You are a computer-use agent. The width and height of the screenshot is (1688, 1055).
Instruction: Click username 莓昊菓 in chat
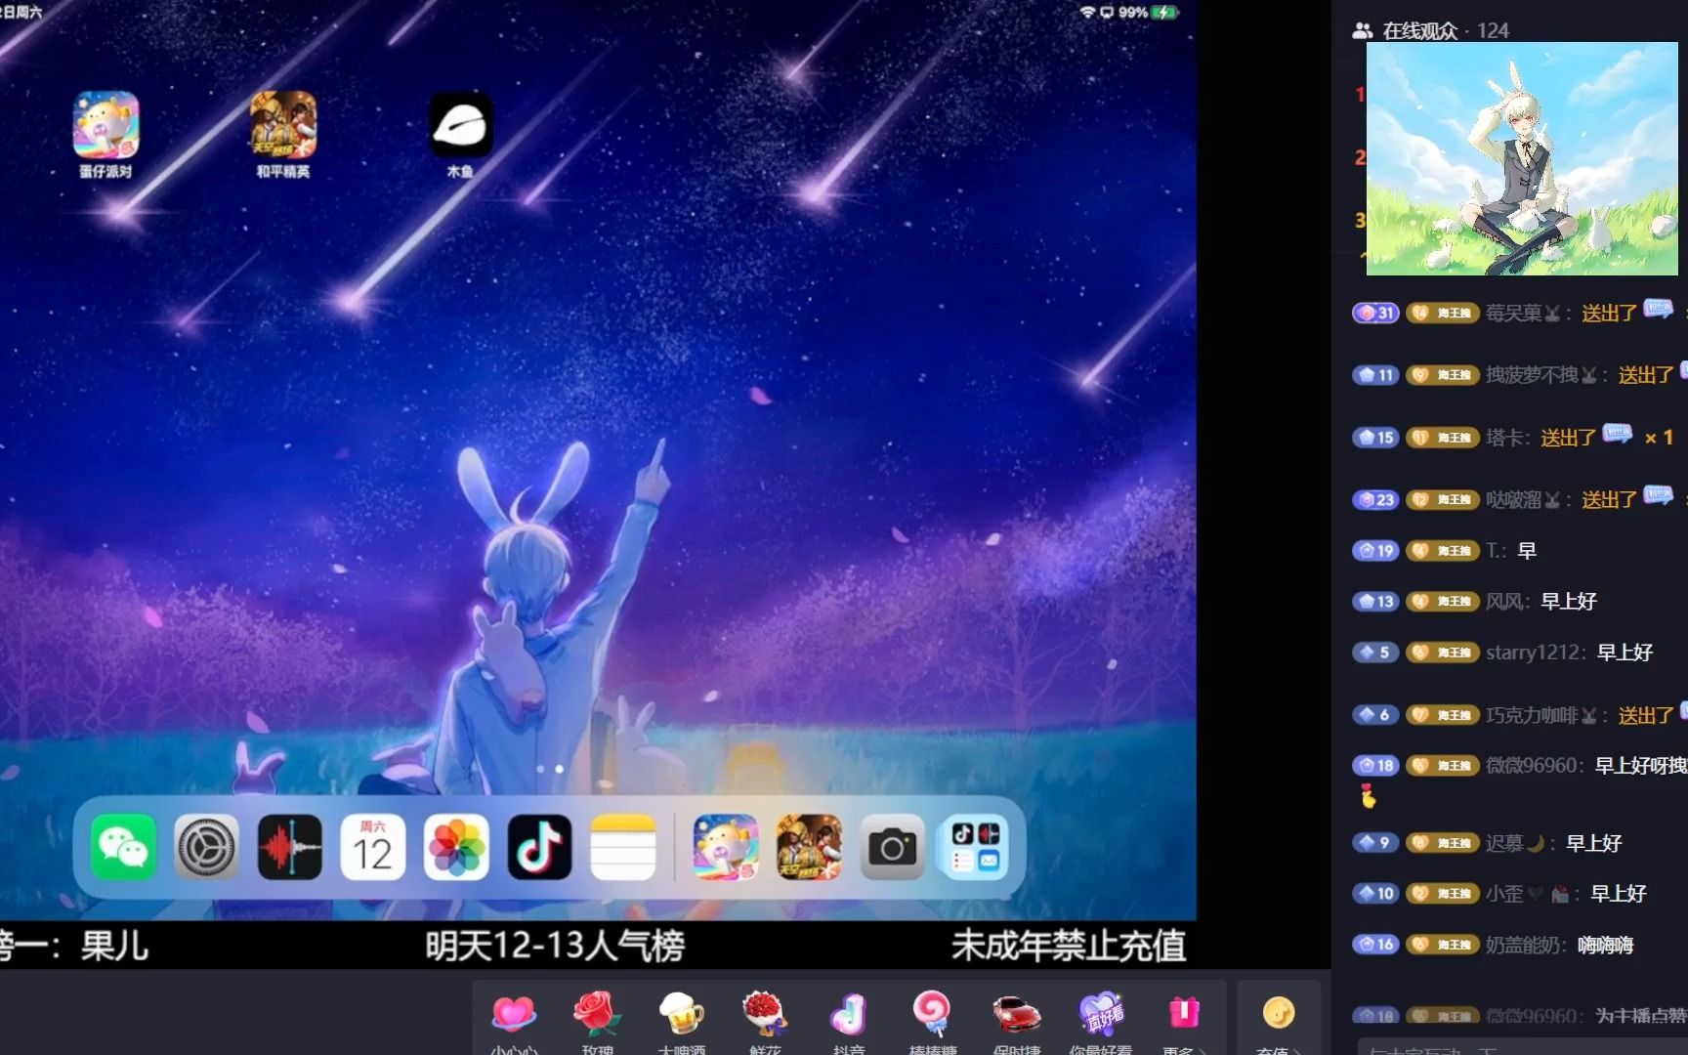point(1522,313)
